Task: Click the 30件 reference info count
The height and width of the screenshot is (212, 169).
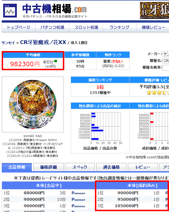Action: click(x=80, y=61)
